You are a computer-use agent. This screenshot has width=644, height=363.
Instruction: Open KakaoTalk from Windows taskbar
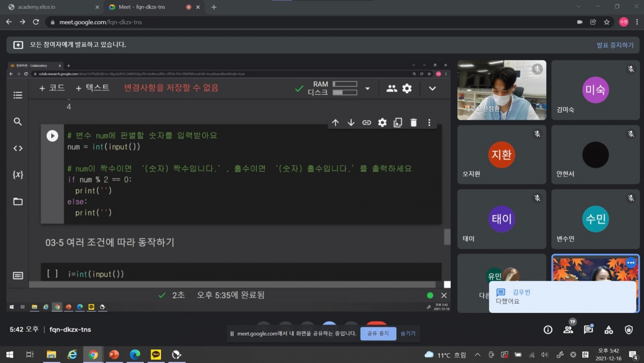click(156, 354)
